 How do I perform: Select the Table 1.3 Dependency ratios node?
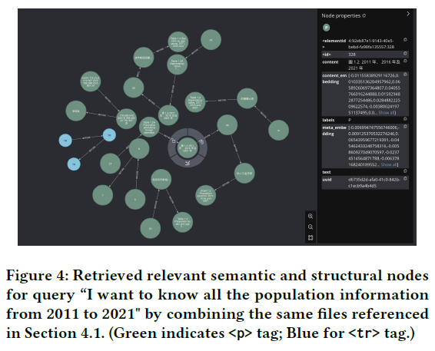point(195,102)
